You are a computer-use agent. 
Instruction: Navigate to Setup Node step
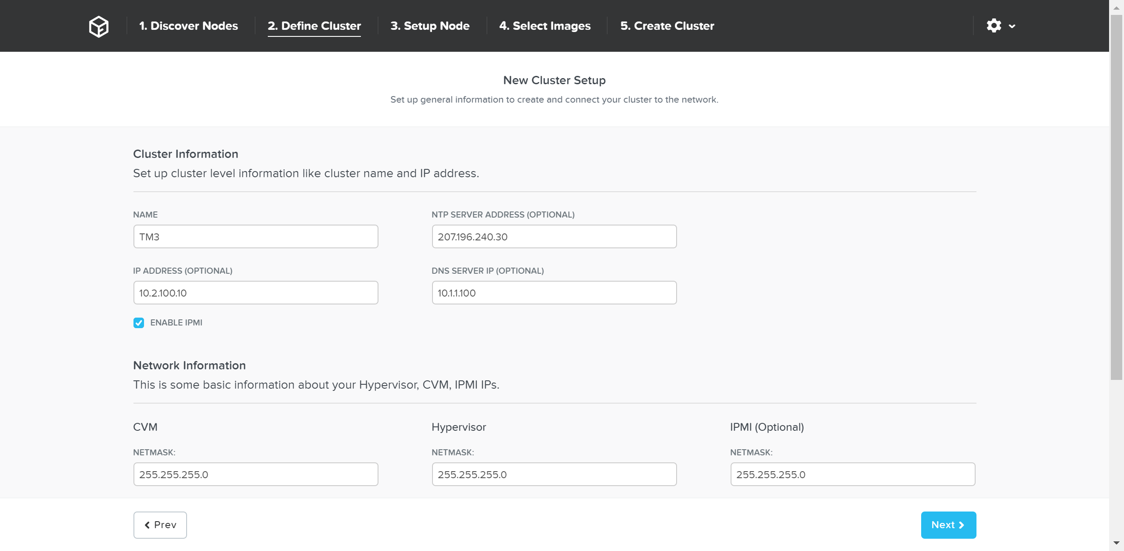click(430, 26)
